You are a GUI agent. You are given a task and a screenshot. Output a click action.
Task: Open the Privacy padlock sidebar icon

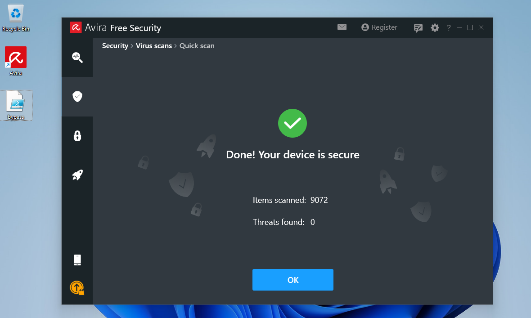tap(77, 136)
